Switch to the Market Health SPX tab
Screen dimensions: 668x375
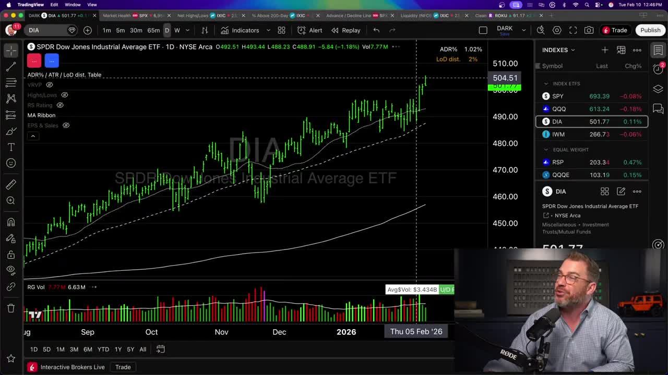(120, 16)
